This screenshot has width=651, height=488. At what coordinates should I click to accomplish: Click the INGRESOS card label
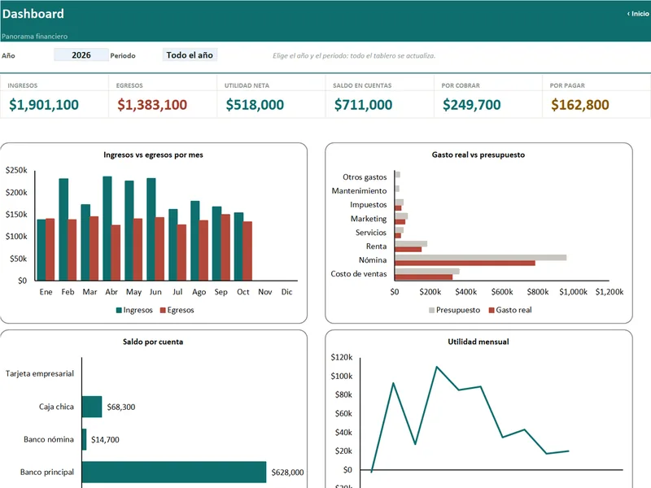(23, 85)
